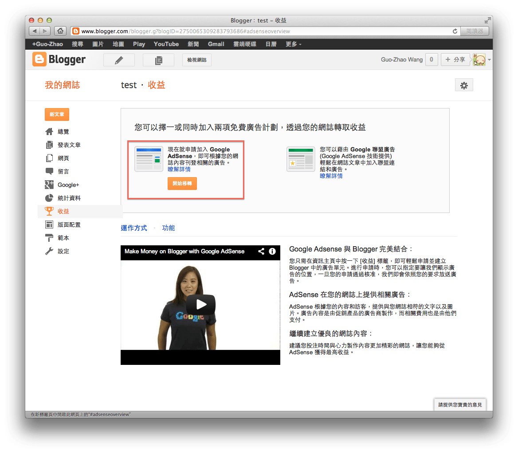This screenshot has width=518, height=453.
Task: Select the Google+ sidebar icon
Action: pyautogui.click(x=49, y=185)
